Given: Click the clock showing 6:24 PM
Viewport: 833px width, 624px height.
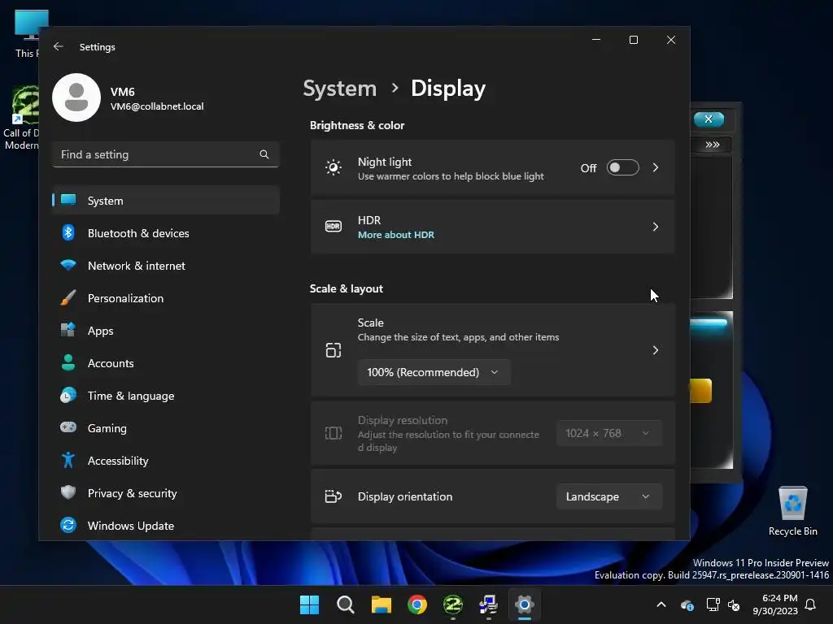Looking at the screenshot, I should point(779,598).
